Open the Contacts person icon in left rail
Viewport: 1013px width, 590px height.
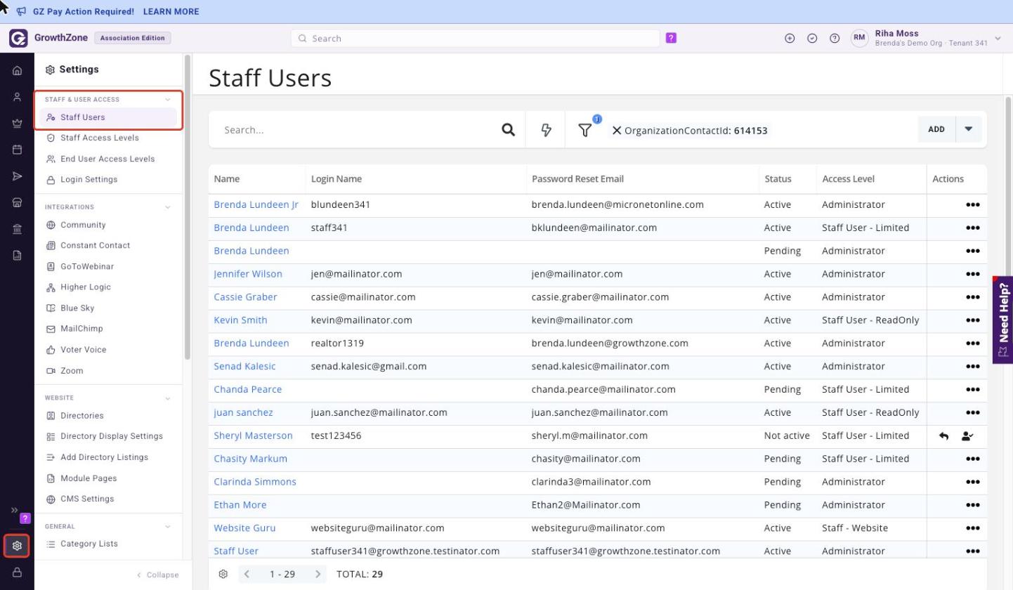click(x=17, y=97)
